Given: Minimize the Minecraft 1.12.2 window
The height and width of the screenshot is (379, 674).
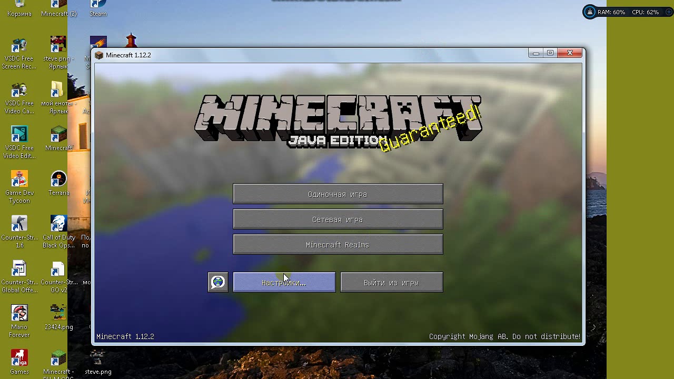Looking at the screenshot, I should tap(536, 53).
